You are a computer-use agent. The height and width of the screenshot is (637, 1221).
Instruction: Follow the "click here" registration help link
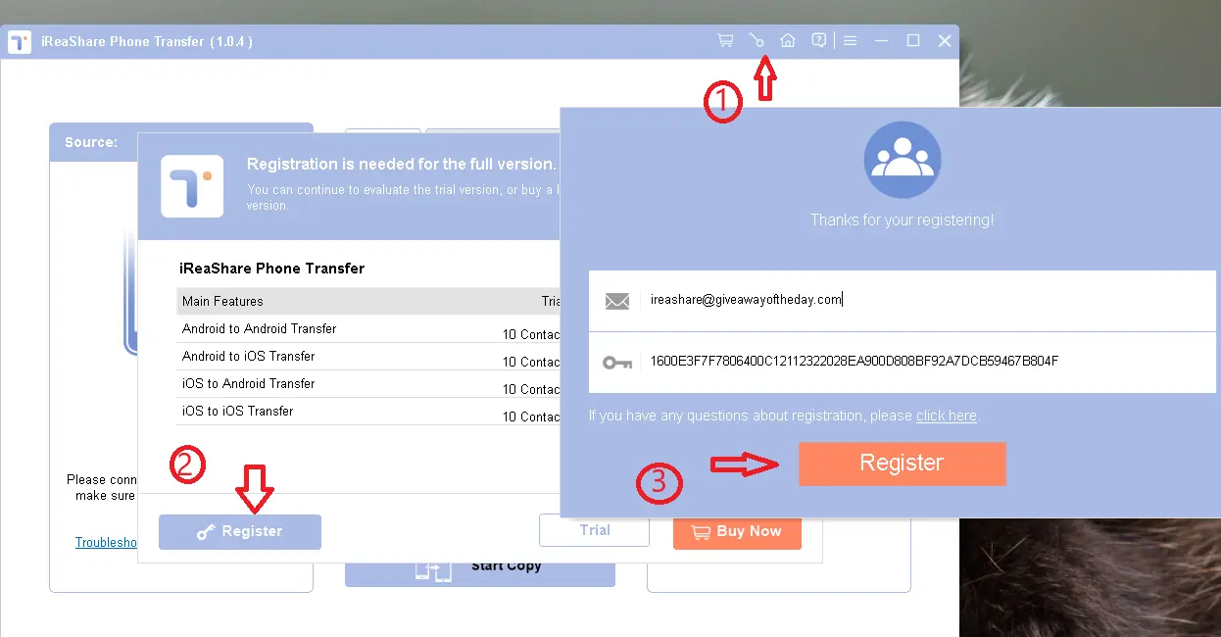pos(946,416)
